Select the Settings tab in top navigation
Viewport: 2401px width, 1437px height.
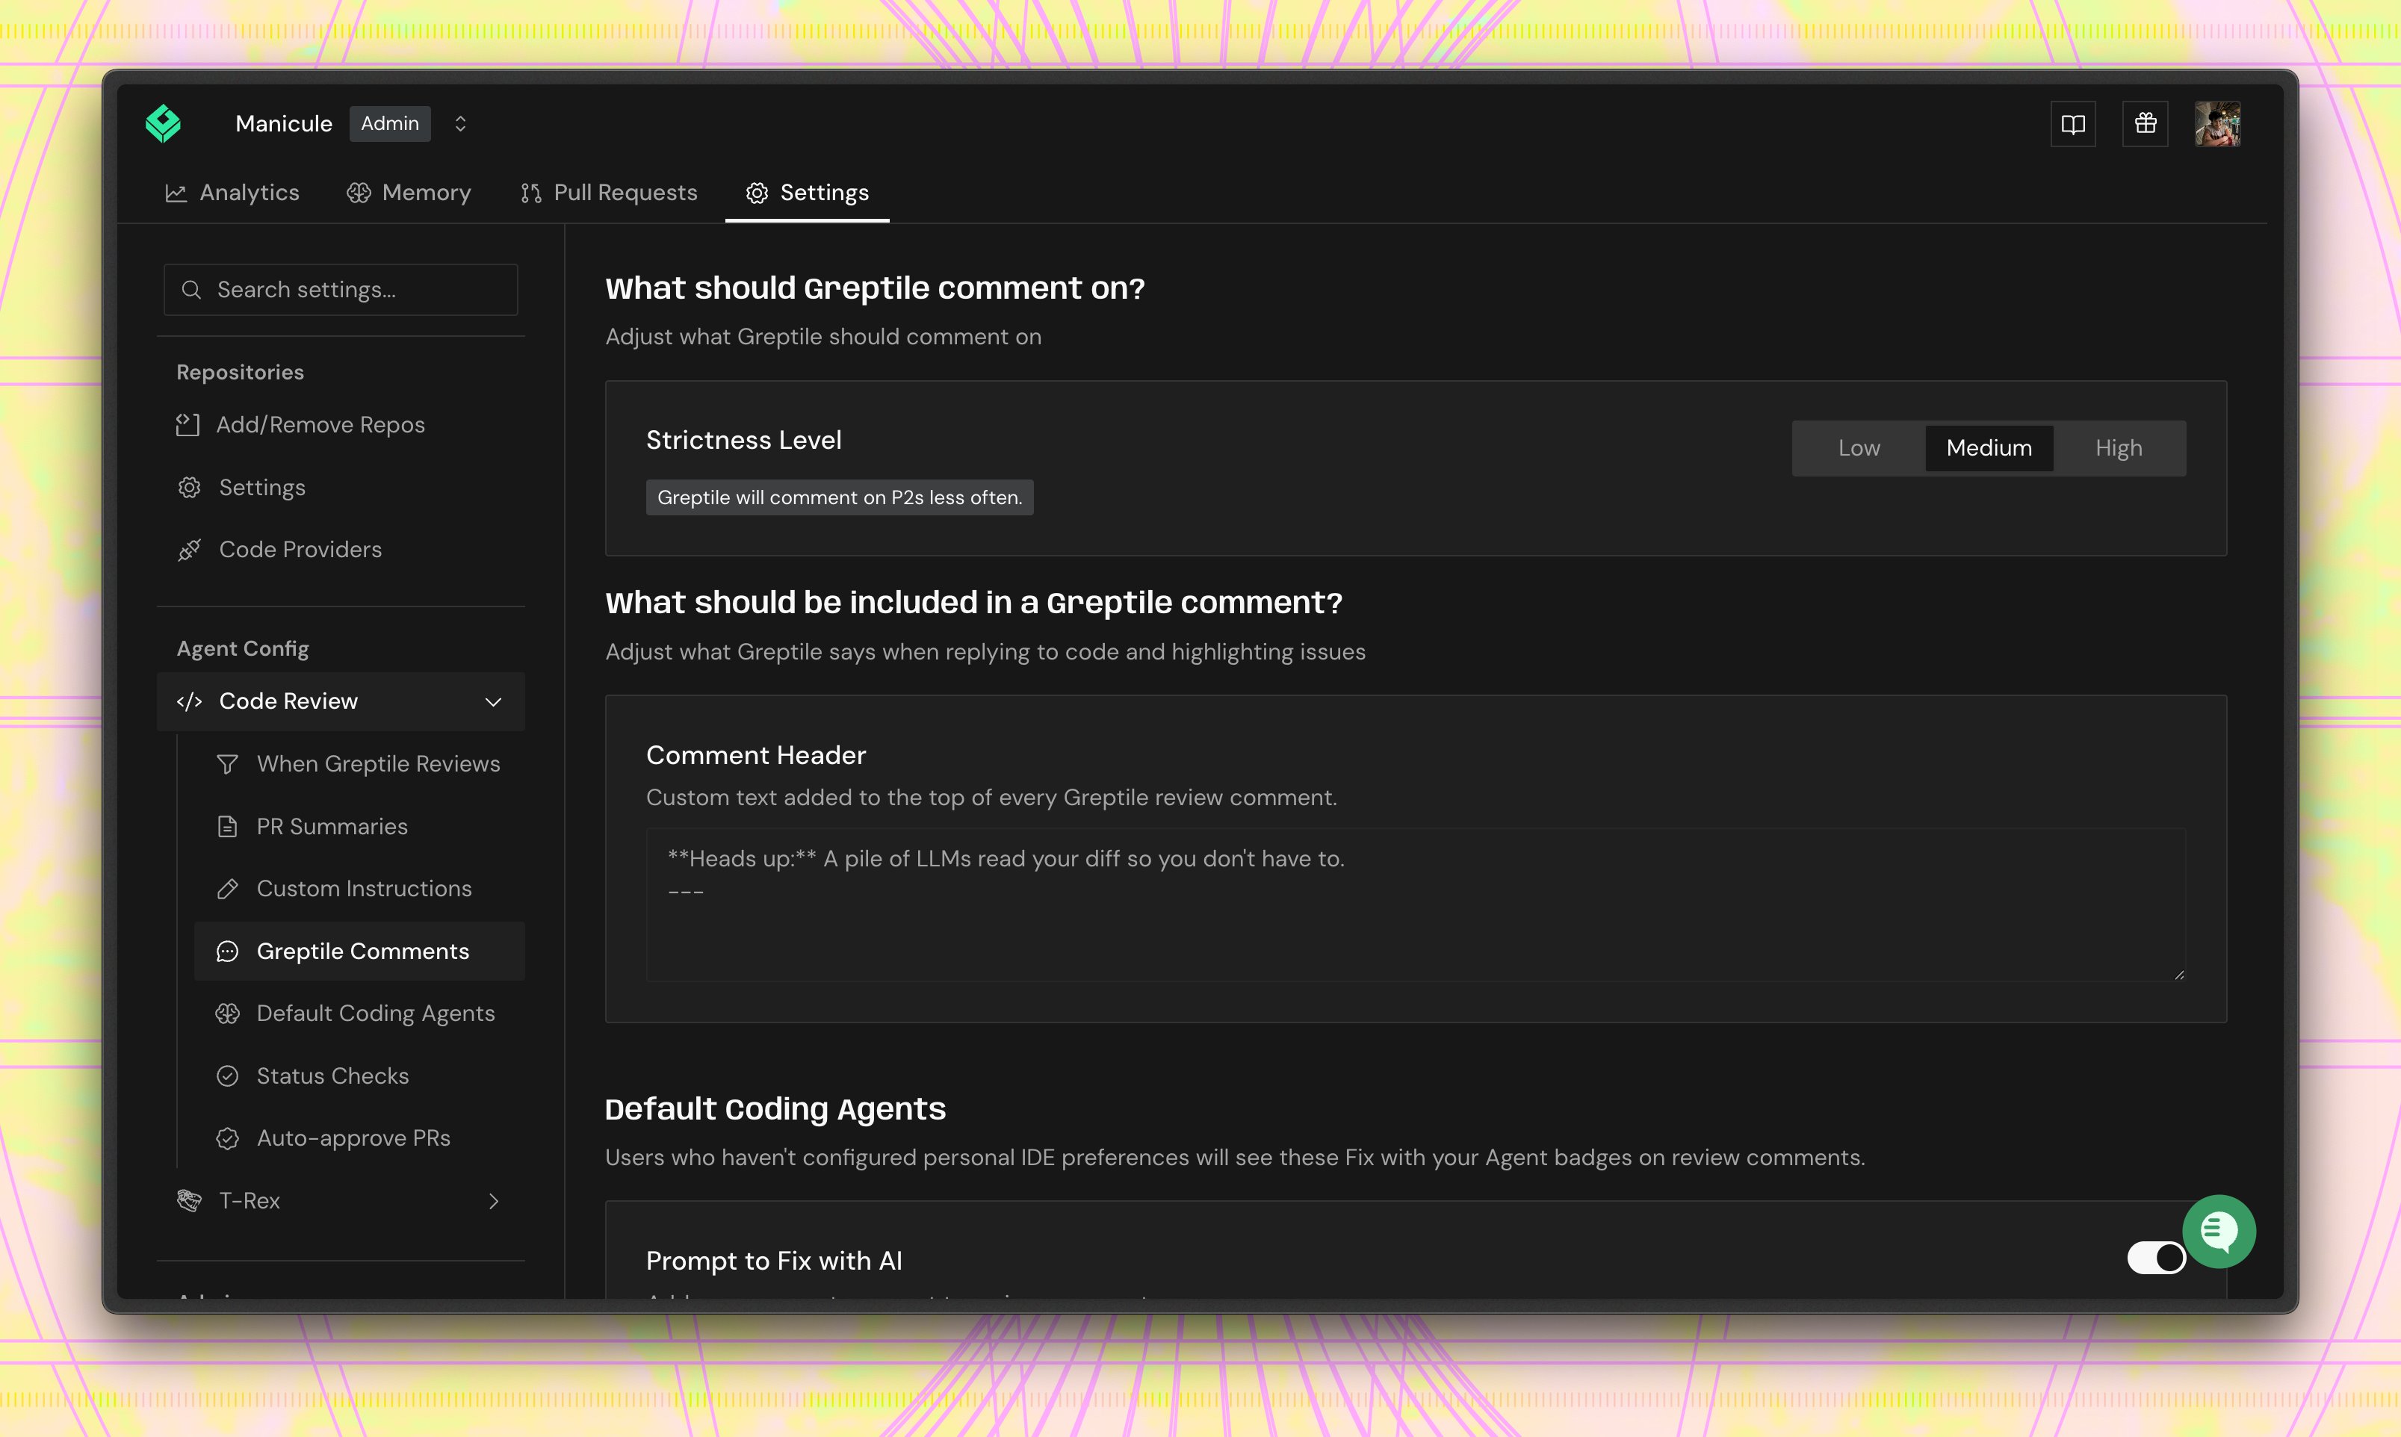[x=807, y=193]
